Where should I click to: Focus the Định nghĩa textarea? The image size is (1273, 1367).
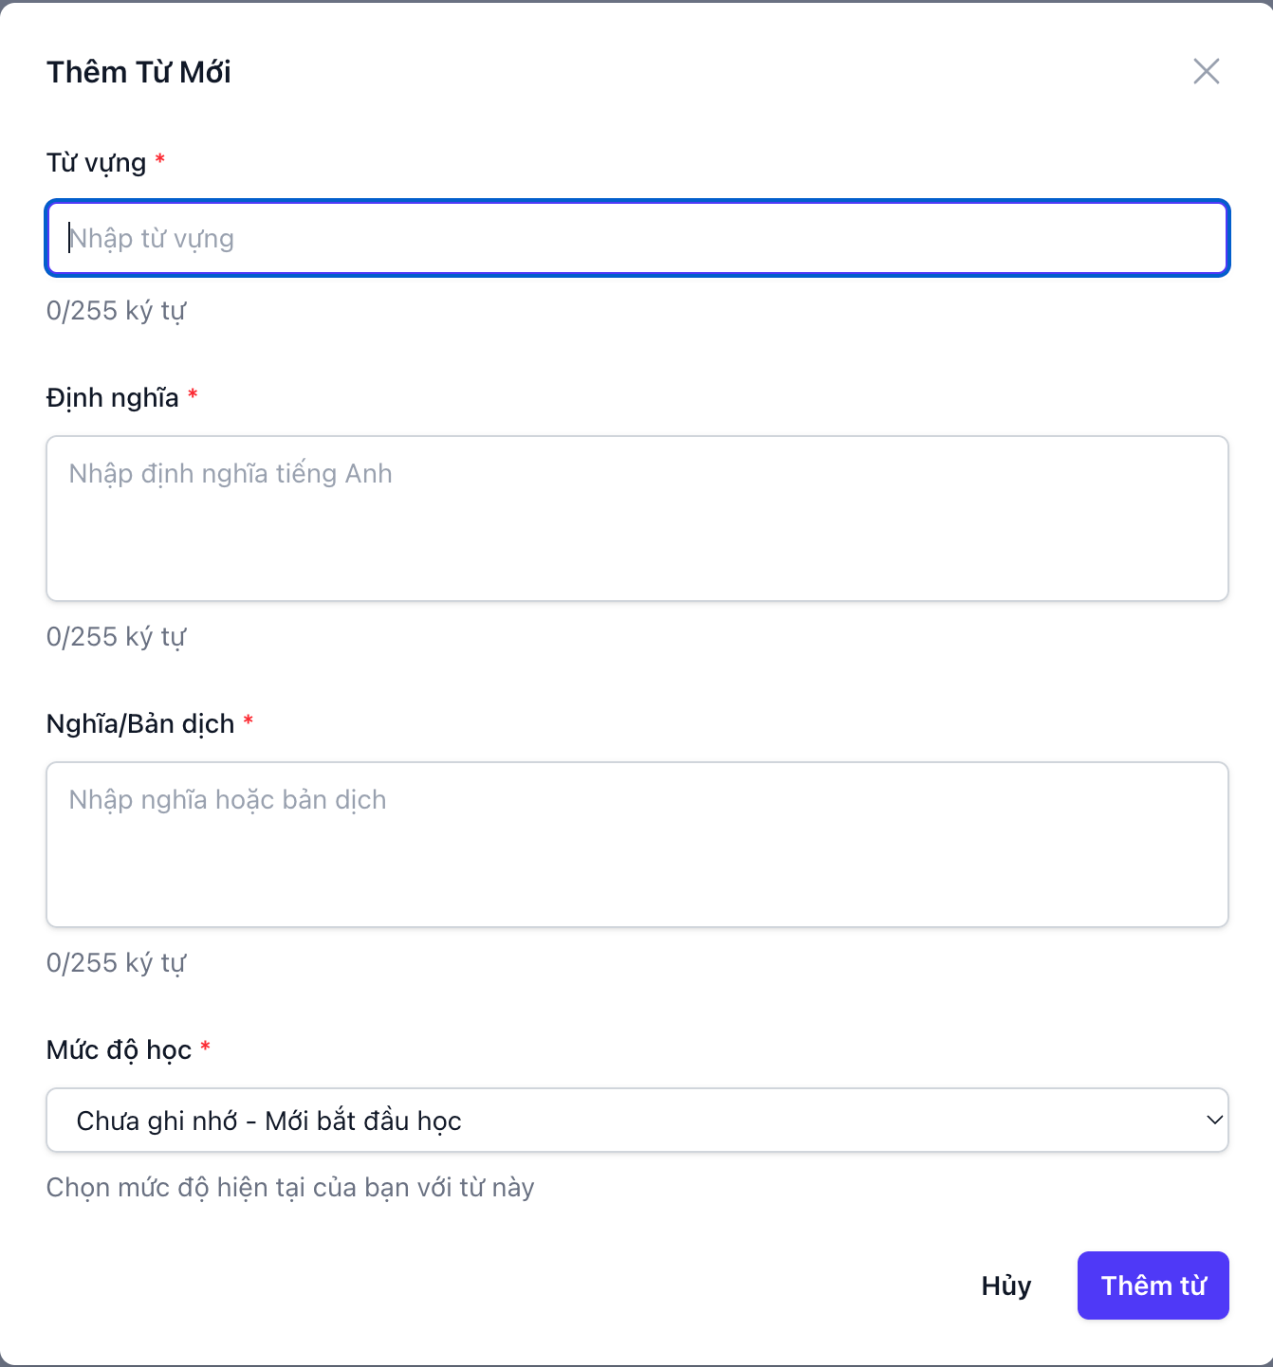(636, 518)
